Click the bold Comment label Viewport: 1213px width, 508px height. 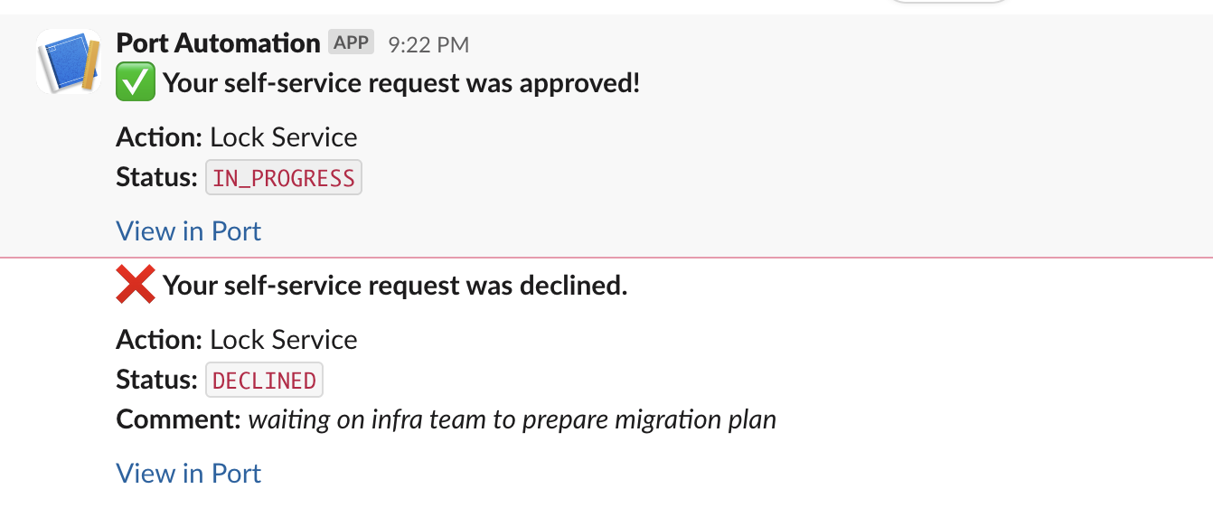[178, 420]
